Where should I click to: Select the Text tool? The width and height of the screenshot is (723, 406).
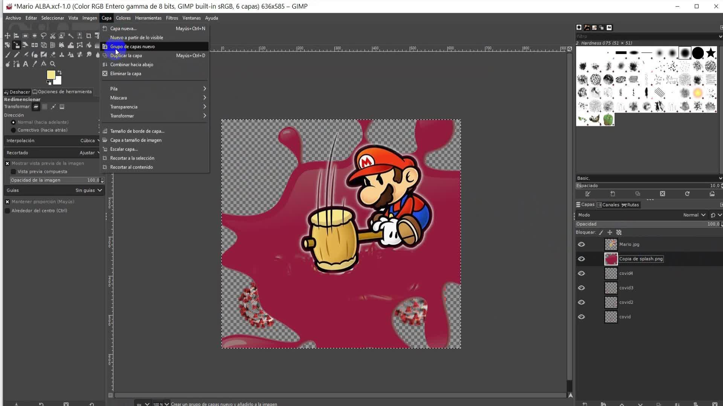pos(25,64)
